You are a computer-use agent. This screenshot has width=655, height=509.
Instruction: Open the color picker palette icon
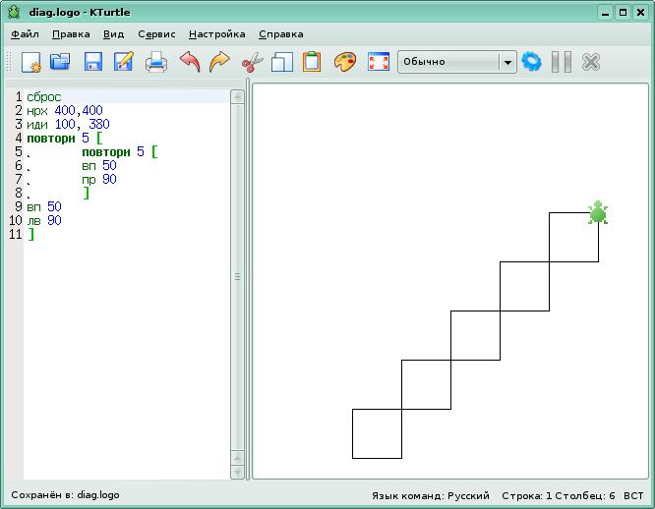[x=345, y=62]
